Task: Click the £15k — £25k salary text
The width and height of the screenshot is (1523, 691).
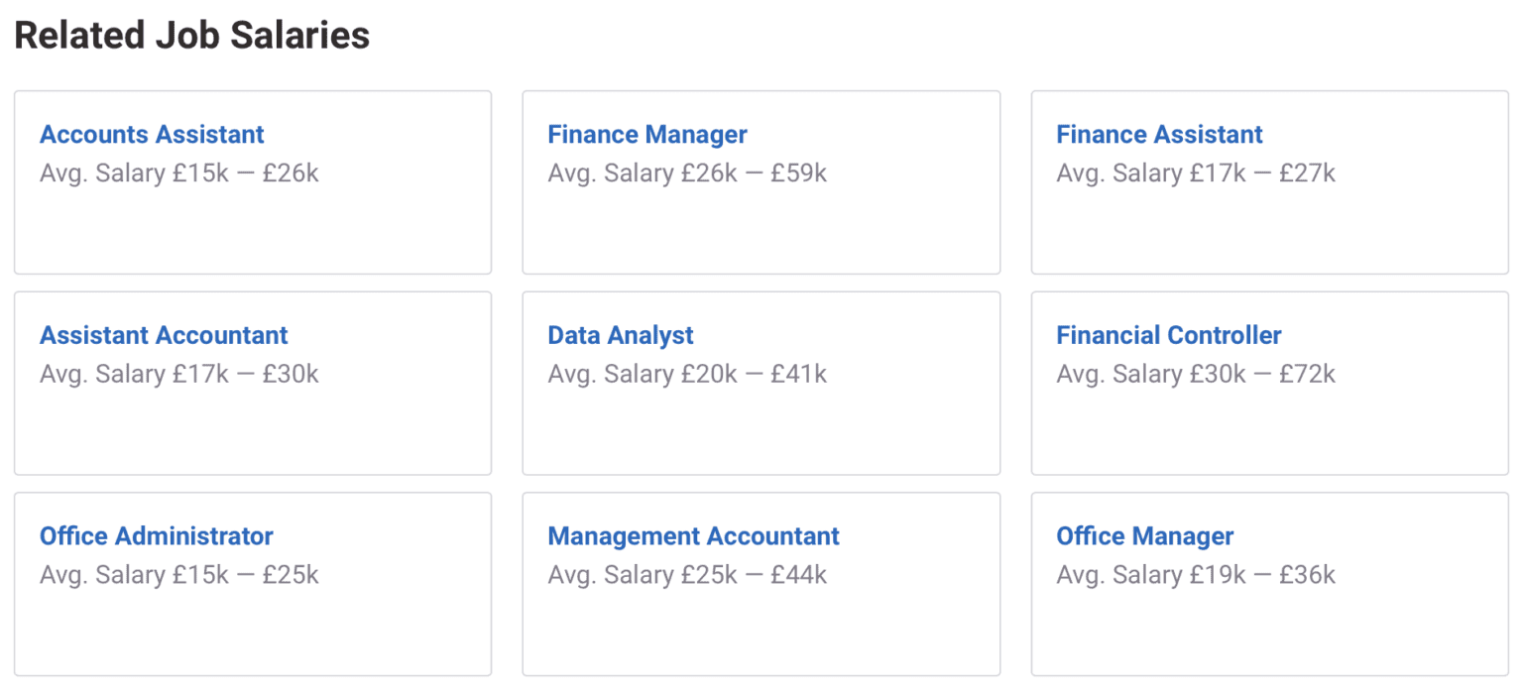Action: (245, 575)
